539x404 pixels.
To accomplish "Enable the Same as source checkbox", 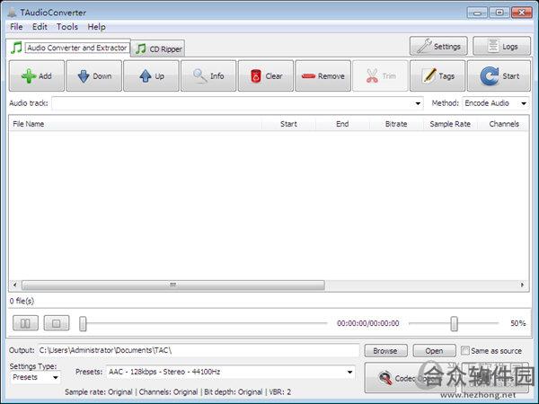I will pyautogui.click(x=465, y=350).
